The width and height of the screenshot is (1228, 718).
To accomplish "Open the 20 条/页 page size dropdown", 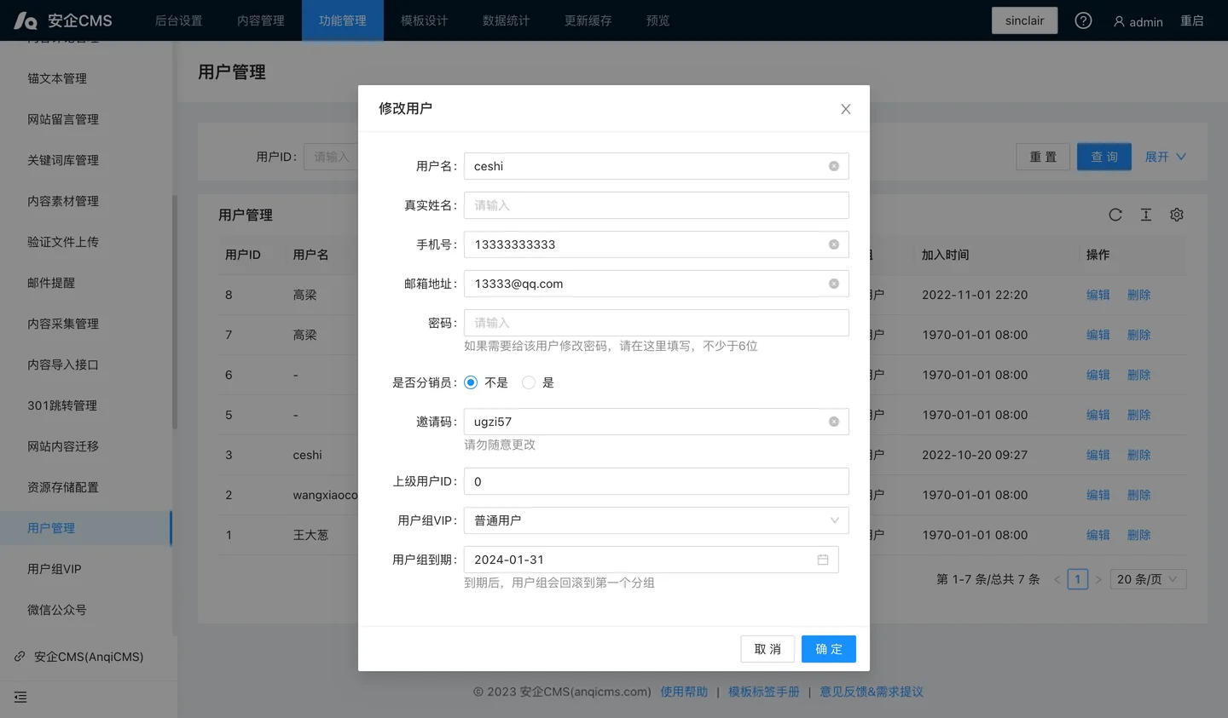I will pyautogui.click(x=1148, y=579).
